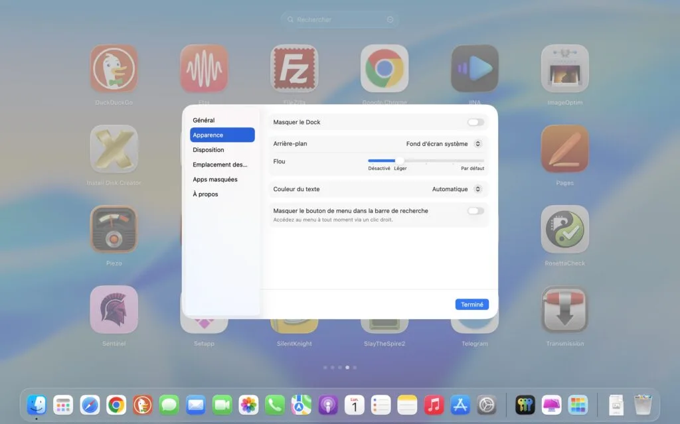The height and width of the screenshot is (424, 680).
Task: Open the À propos section
Action: point(222,194)
